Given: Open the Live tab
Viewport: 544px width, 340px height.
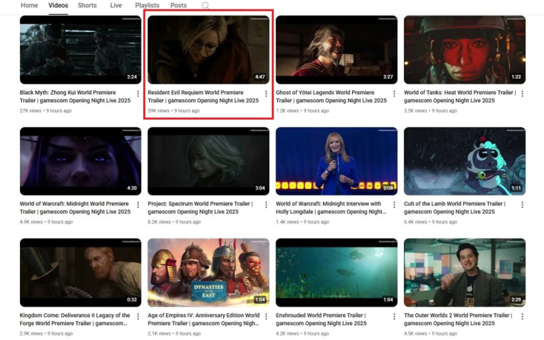Looking at the screenshot, I should click(116, 6).
